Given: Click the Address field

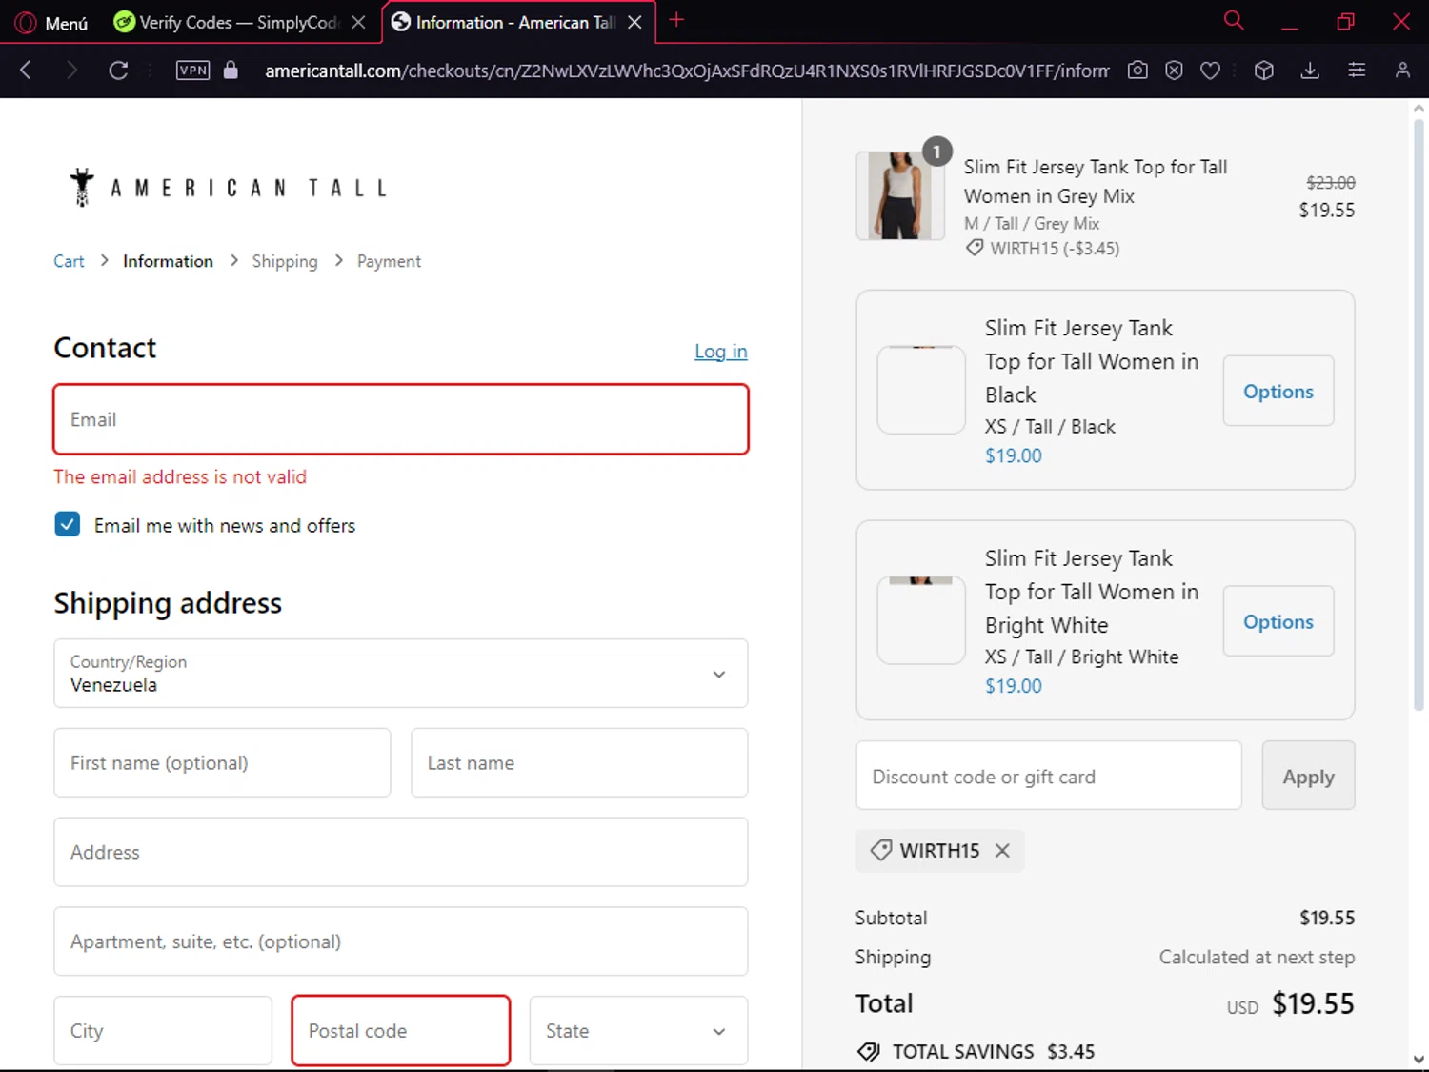Looking at the screenshot, I should point(401,852).
